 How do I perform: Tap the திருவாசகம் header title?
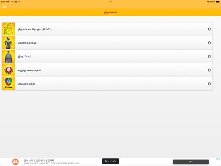pos(110,12)
